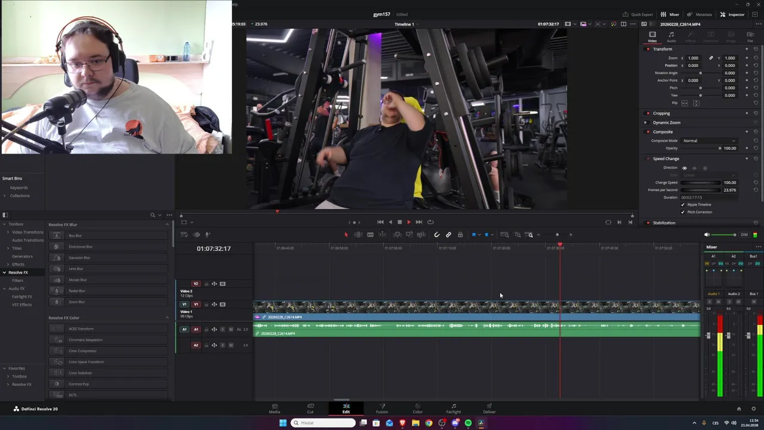Screen dimensions: 764x430
Task: Go to the Deliver page
Action: [x=489, y=408]
